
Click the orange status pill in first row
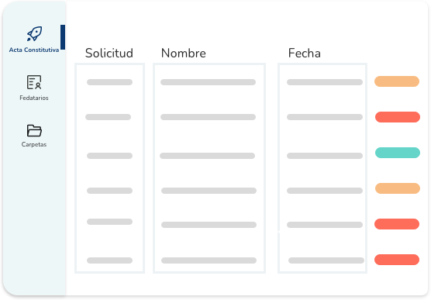pos(397,81)
